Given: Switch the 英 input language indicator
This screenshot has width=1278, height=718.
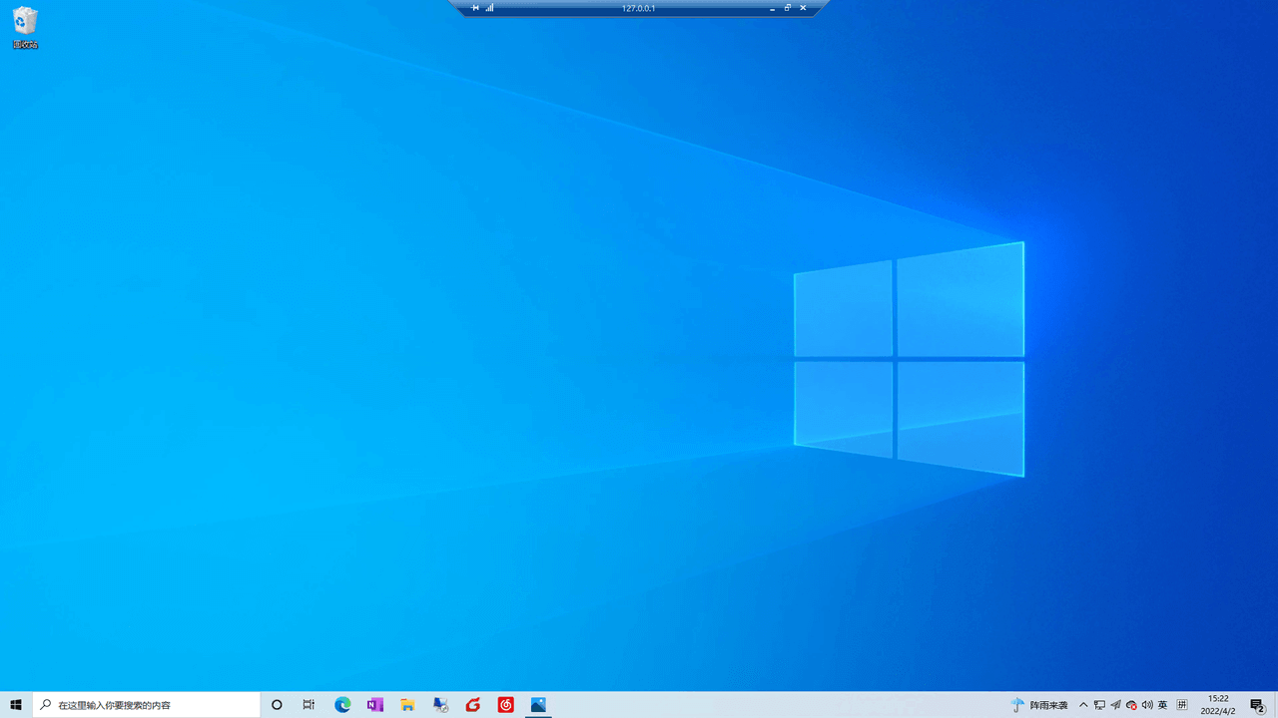Looking at the screenshot, I should [1163, 705].
